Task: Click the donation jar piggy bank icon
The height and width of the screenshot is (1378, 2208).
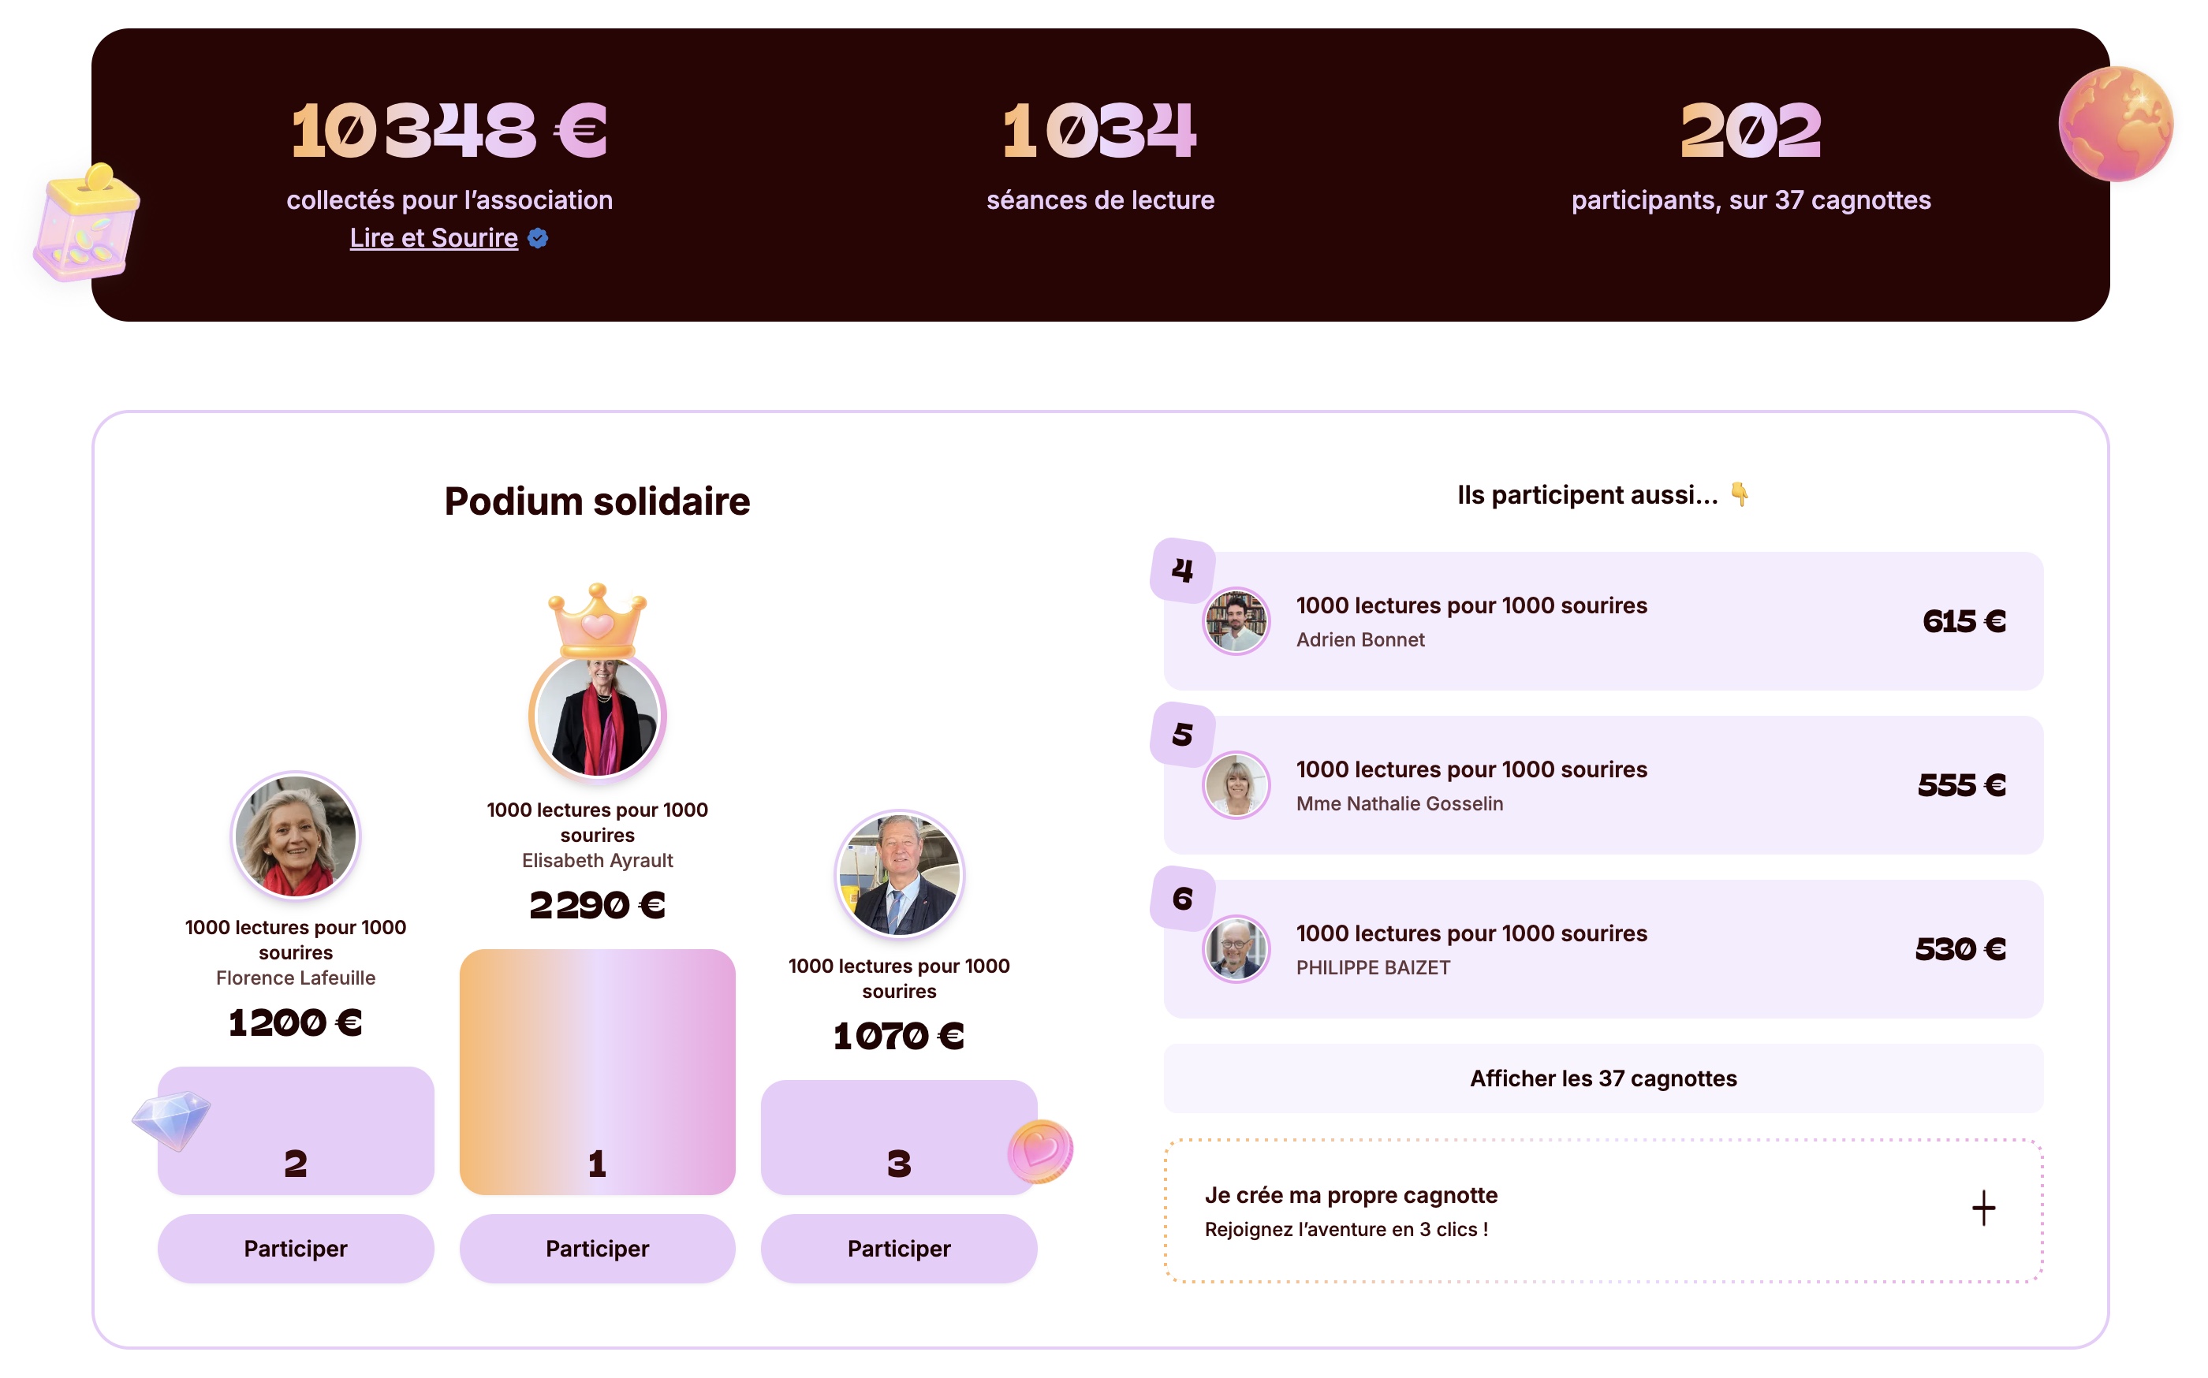Action: point(88,224)
